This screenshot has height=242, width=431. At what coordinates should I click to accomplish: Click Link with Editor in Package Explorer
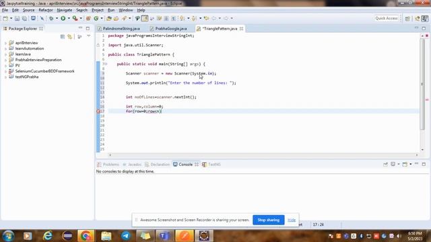click(x=70, y=37)
